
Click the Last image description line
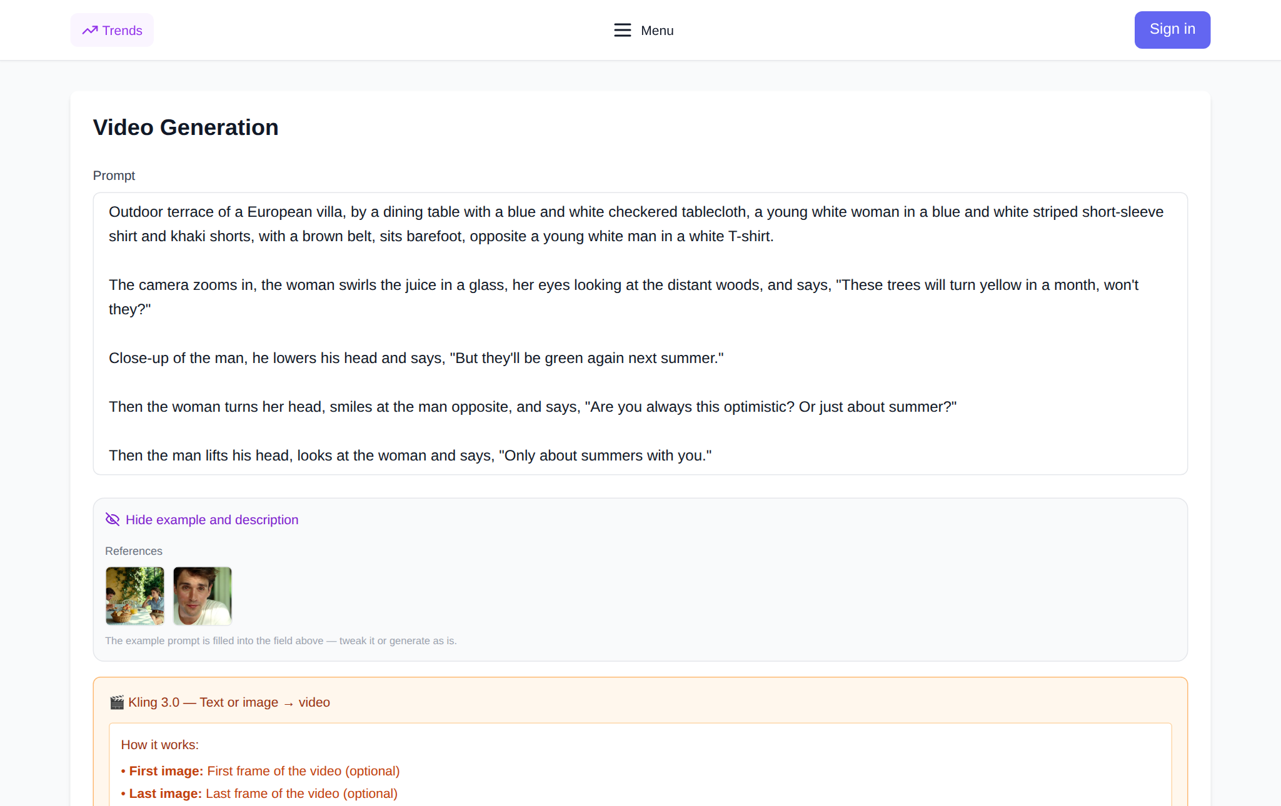pos(259,794)
